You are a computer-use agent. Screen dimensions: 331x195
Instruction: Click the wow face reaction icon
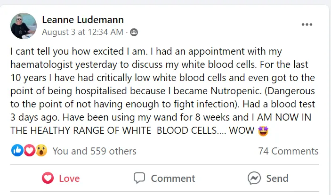(41, 151)
